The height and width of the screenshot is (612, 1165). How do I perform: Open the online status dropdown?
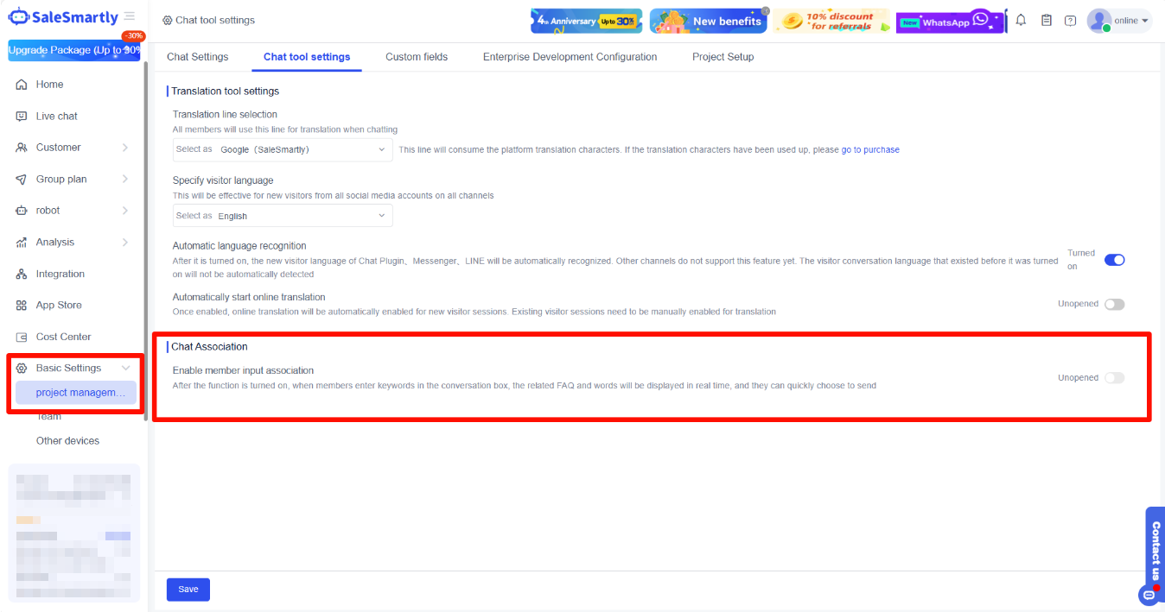[x=1131, y=21]
